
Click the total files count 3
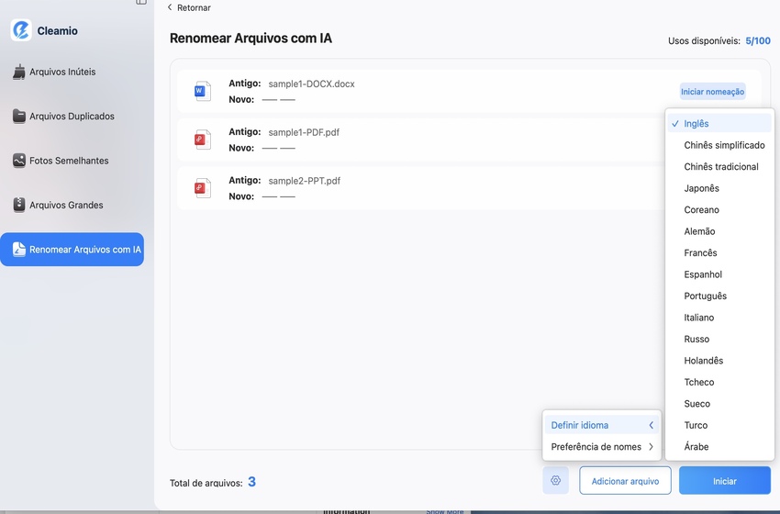[x=251, y=482]
